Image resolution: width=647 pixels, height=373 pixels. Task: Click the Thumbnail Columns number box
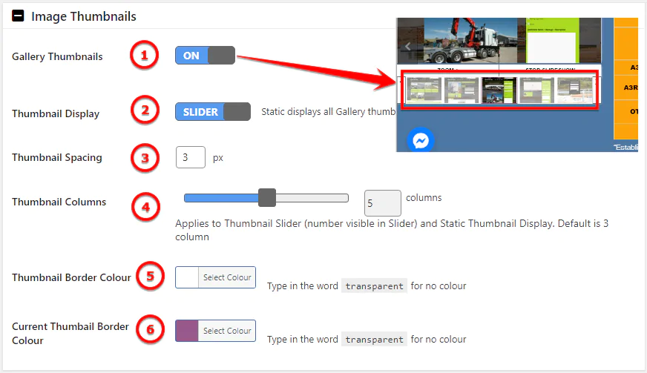[x=382, y=202]
